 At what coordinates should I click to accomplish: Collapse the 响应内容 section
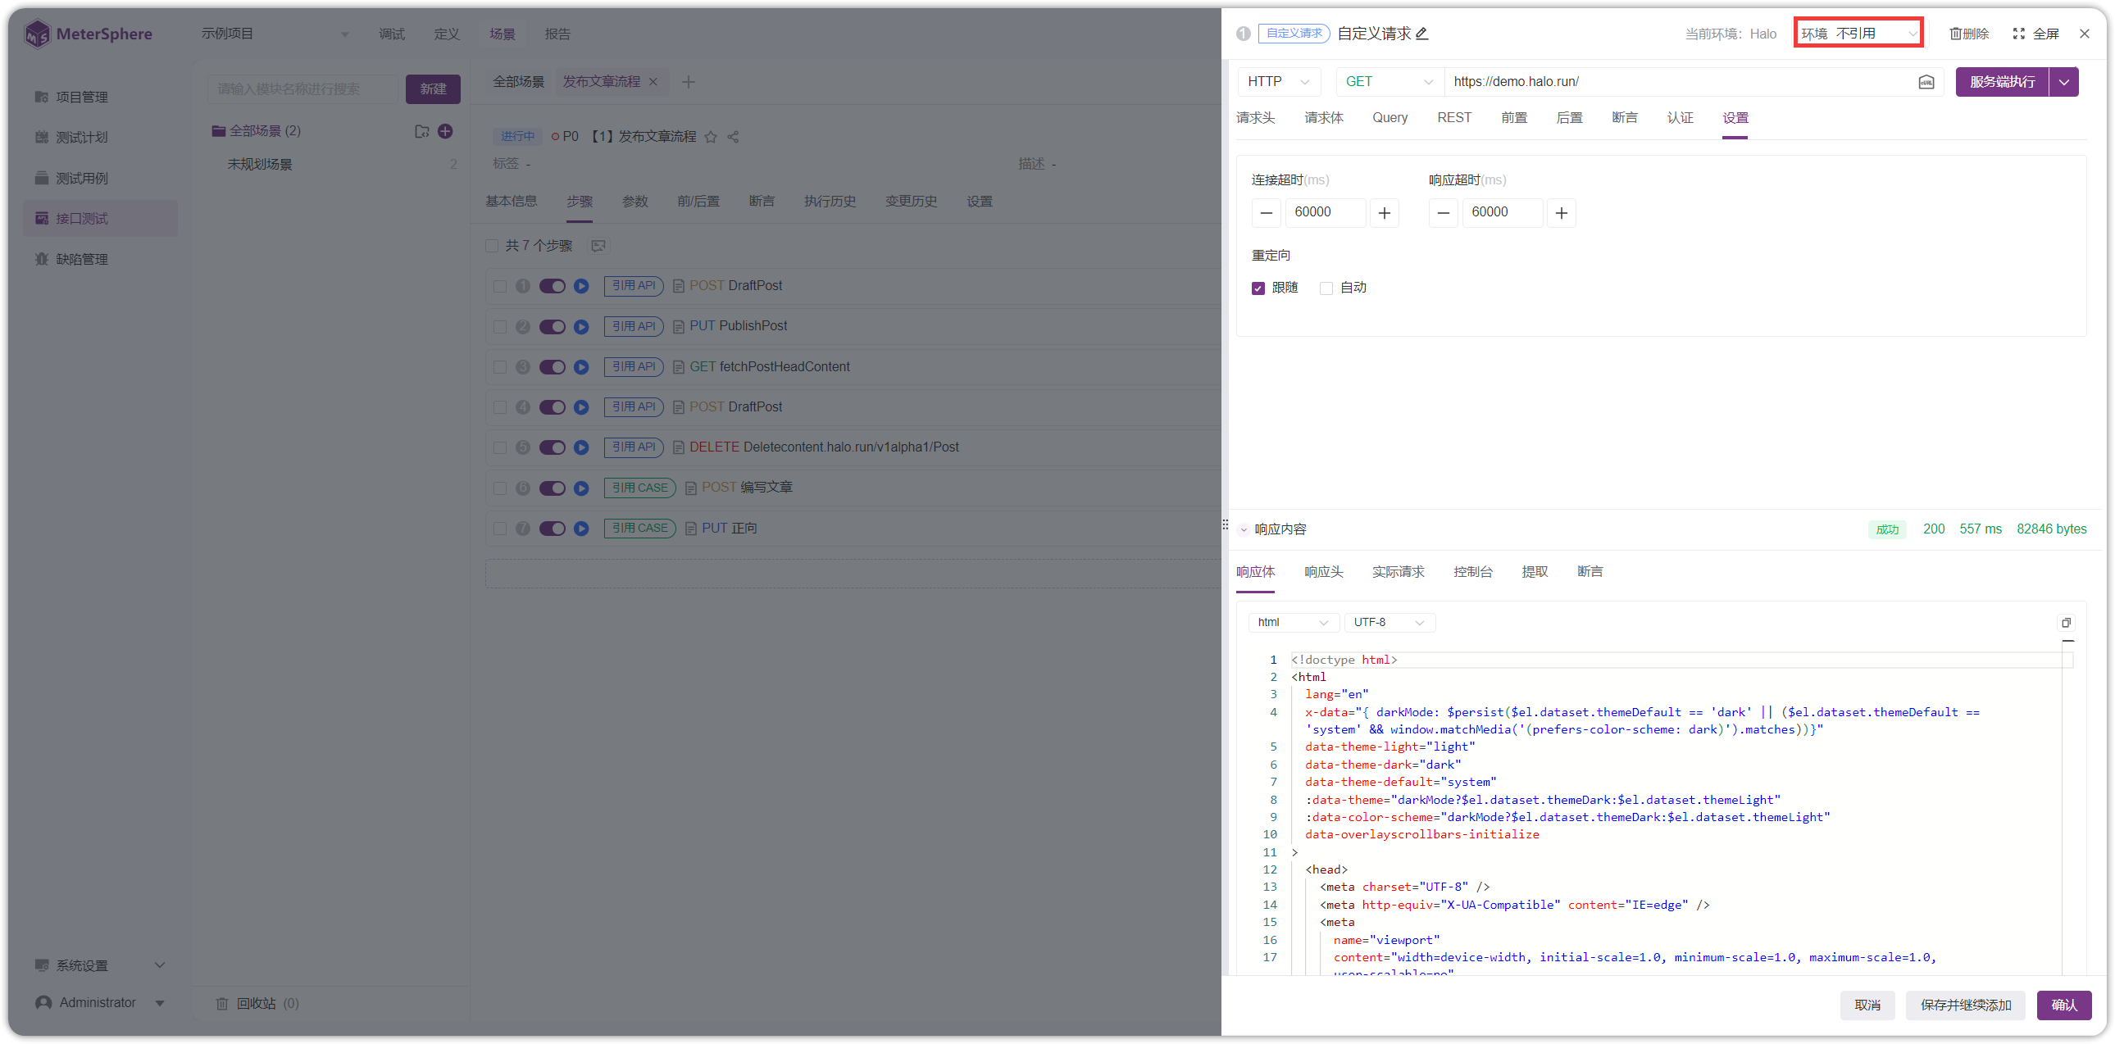click(1244, 530)
